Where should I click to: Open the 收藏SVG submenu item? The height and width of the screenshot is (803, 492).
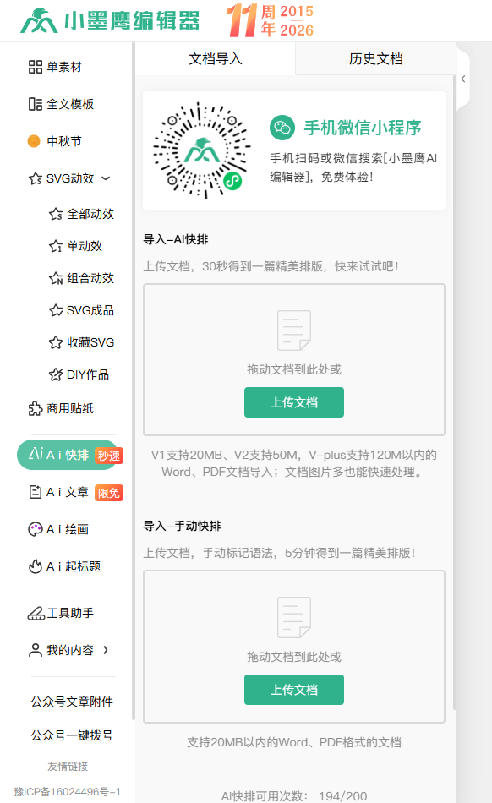90,342
